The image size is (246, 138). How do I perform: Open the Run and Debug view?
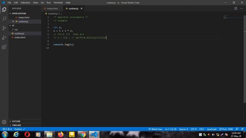4,38
